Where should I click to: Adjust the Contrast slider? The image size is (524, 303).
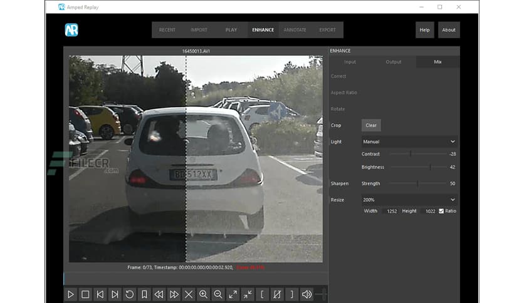pyautogui.click(x=418, y=154)
